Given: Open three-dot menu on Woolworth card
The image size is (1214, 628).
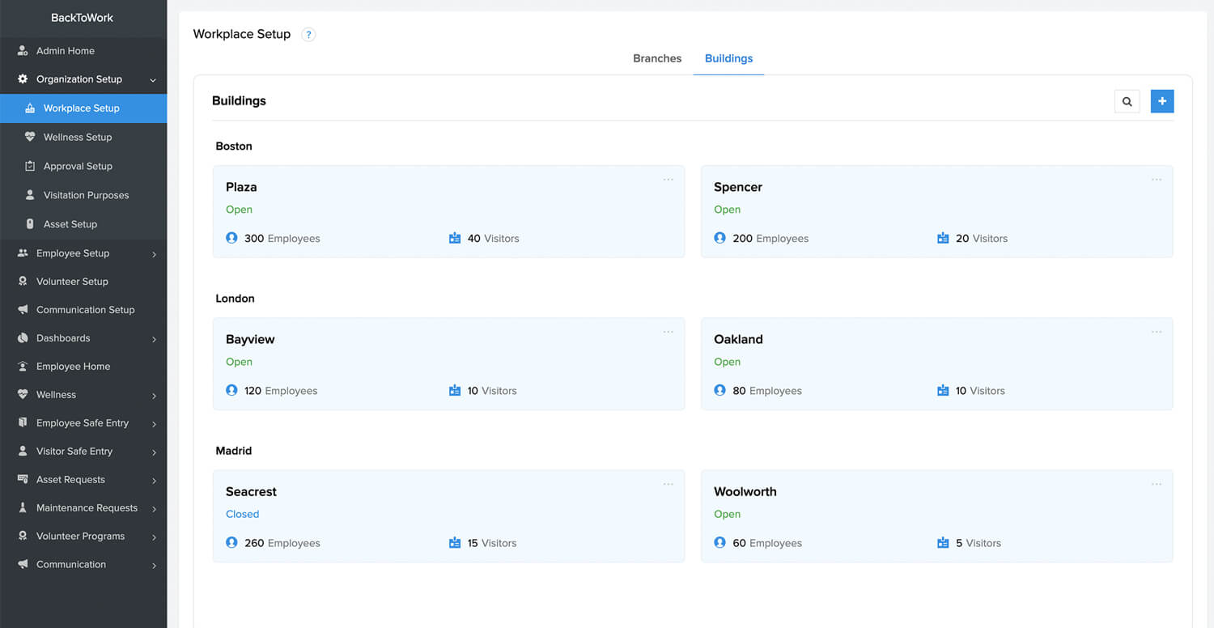Looking at the screenshot, I should 1156,484.
